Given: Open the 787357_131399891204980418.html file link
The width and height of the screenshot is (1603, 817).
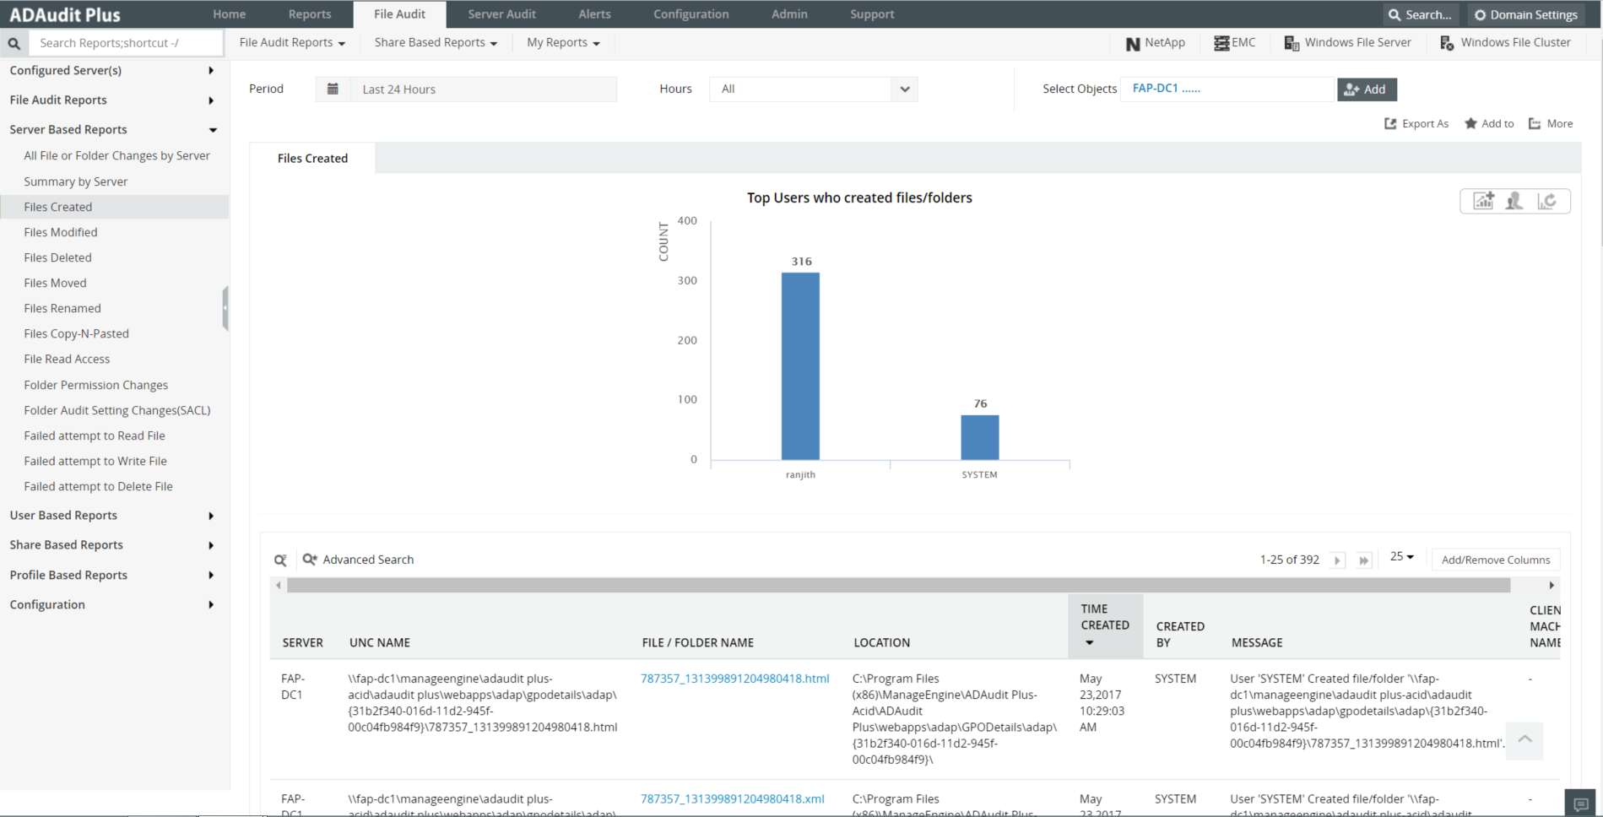Looking at the screenshot, I should pyautogui.click(x=734, y=679).
